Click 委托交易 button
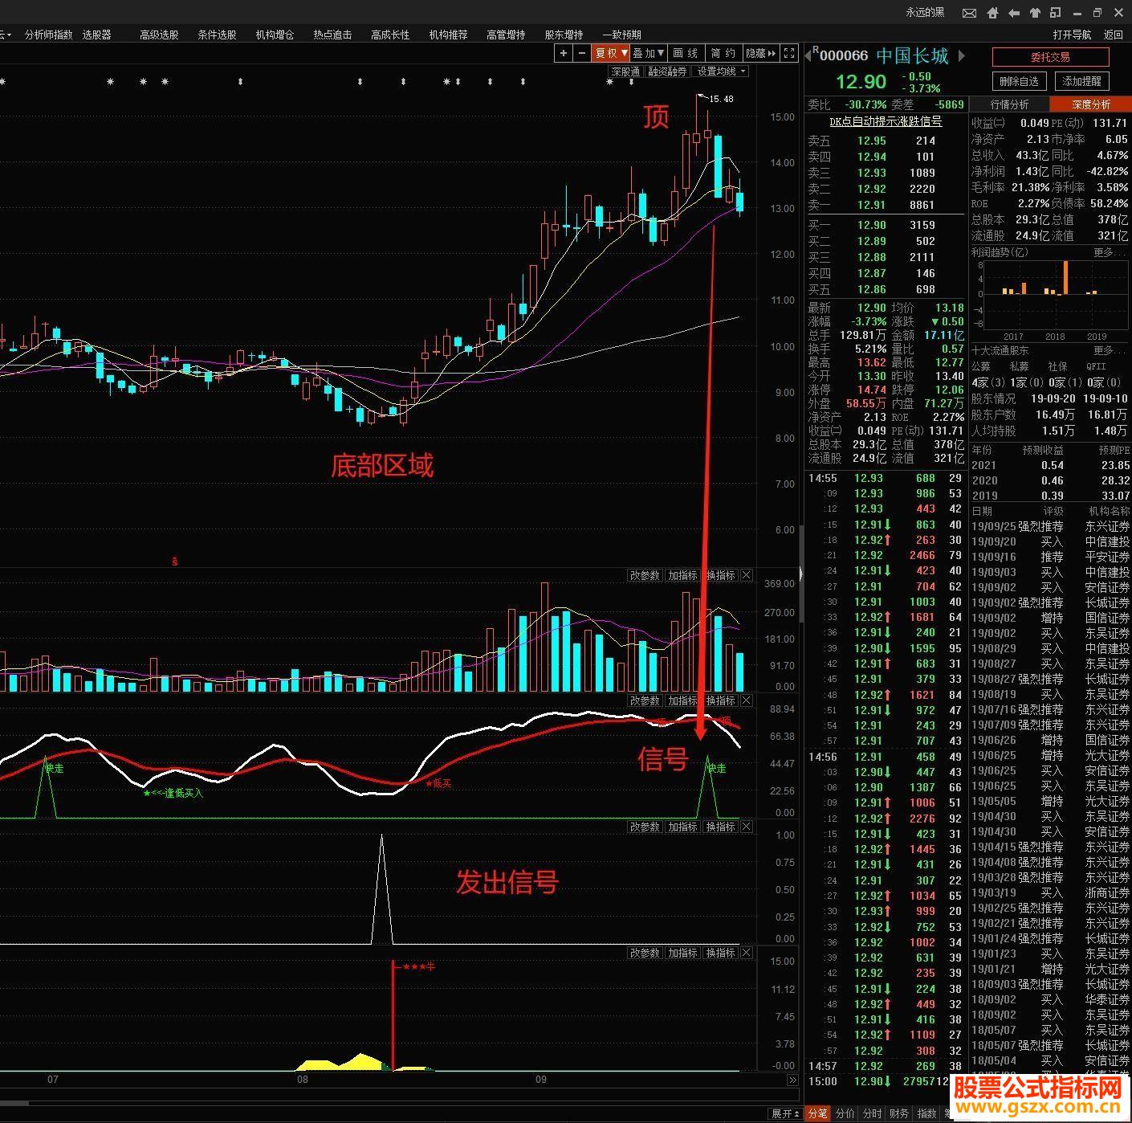This screenshot has width=1132, height=1123. click(x=1050, y=57)
